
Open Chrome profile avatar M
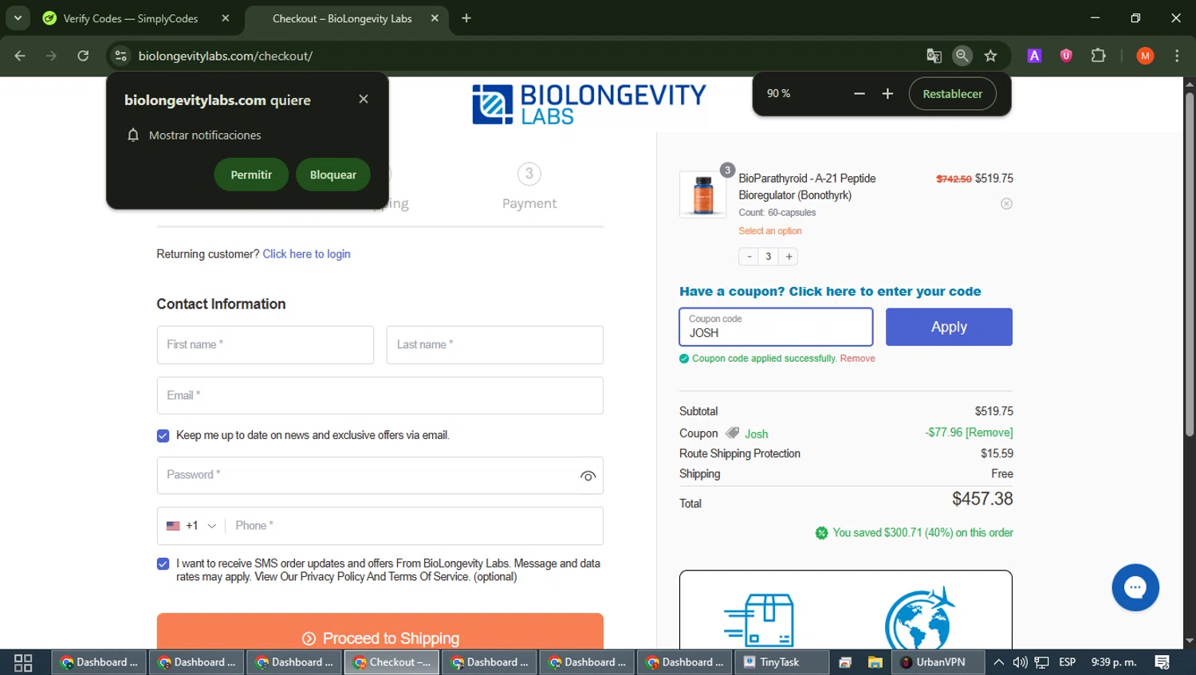click(1145, 56)
